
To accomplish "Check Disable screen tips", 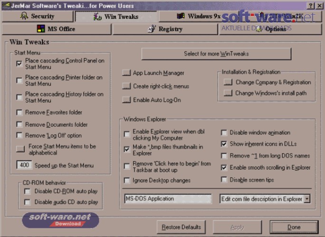I will (224, 180).
